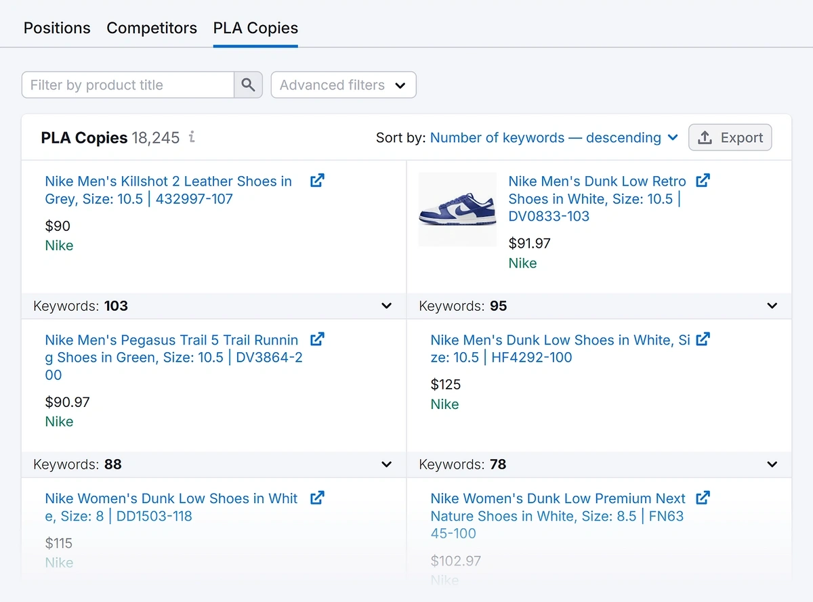Open Nike Men's Pegasus Trail 5 title link

point(173,358)
